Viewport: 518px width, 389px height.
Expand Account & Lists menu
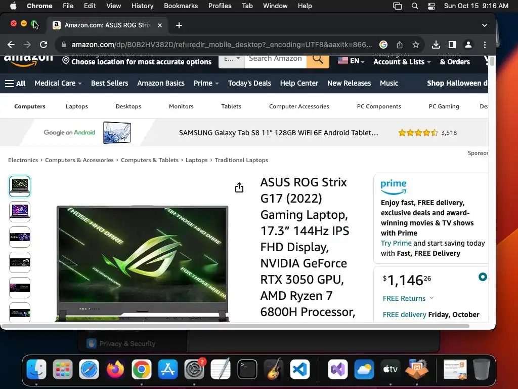click(402, 61)
